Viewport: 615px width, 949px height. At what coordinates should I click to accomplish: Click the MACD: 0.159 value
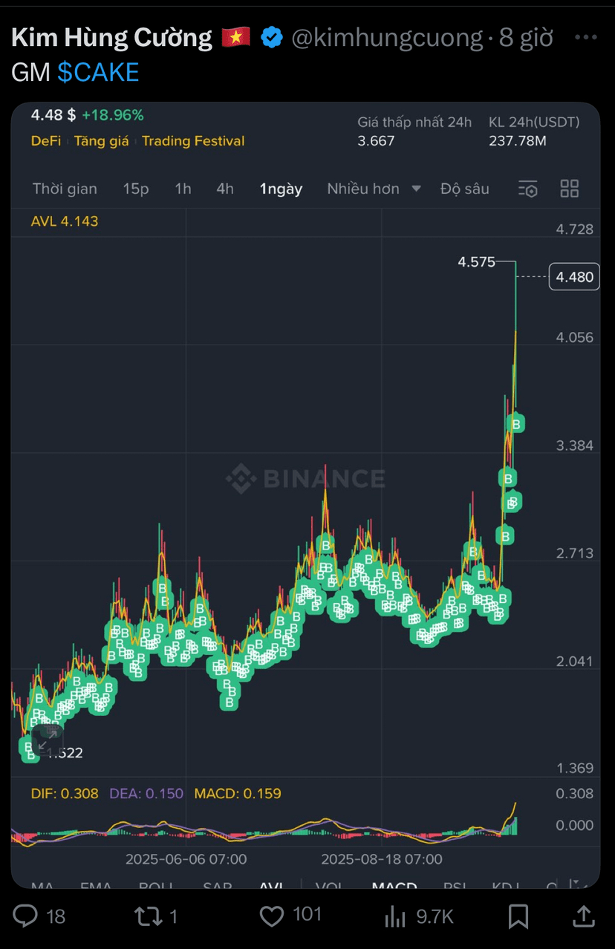coord(238,794)
